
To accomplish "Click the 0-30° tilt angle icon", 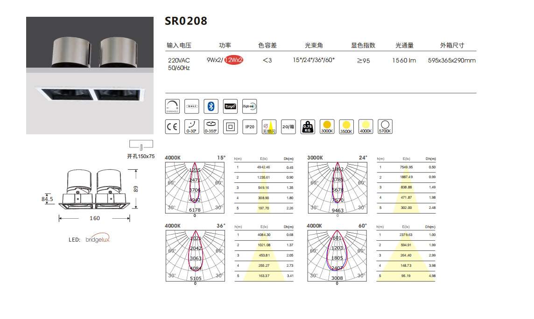I will pos(192,127).
